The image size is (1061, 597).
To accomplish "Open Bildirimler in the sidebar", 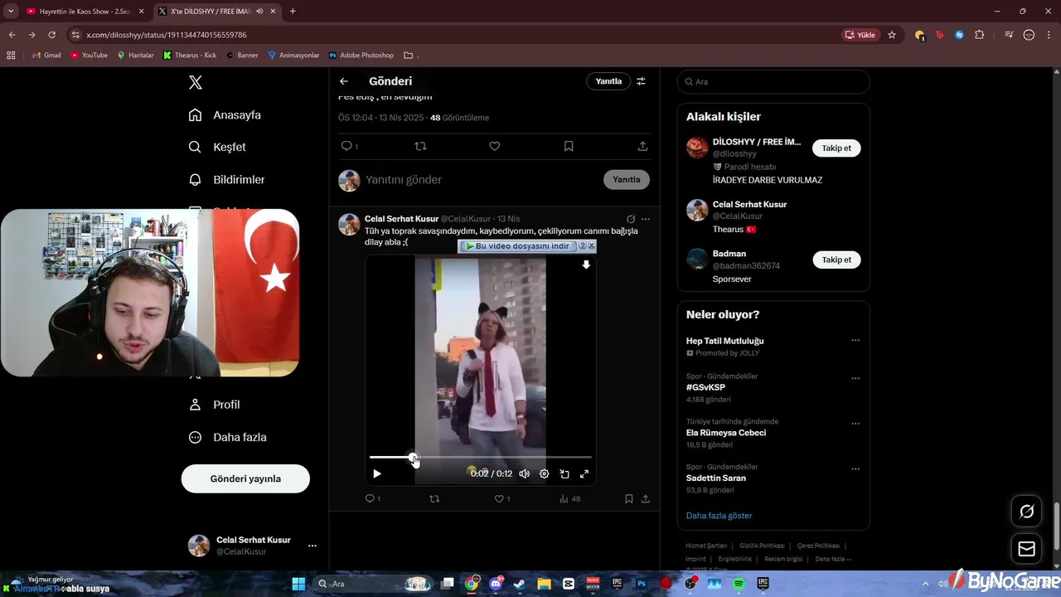I will coord(226,179).
